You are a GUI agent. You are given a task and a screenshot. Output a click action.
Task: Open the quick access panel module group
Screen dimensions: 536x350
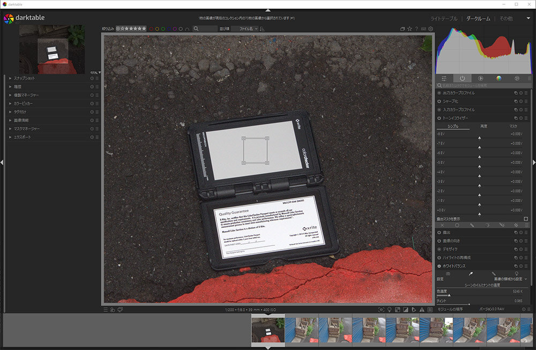click(444, 78)
